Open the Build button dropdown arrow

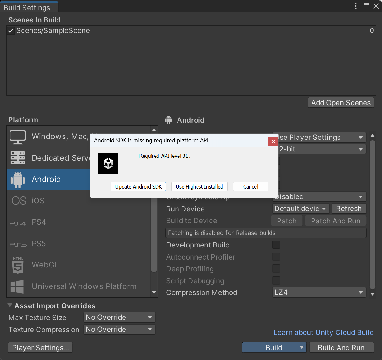(x=302, y=348)
